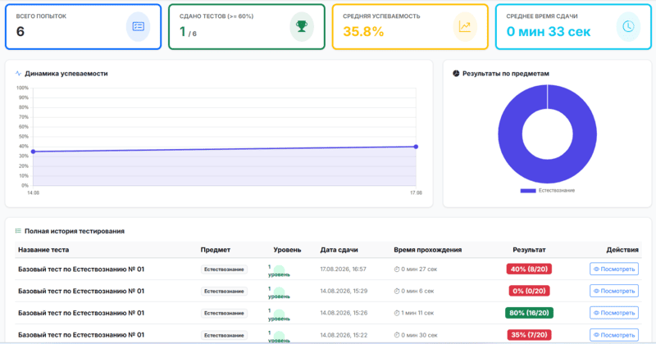Image resolution: width=656 pixels, height=344 pixels.
Task: Click the 100% label on the chart axis
Action: coord(22,88)
